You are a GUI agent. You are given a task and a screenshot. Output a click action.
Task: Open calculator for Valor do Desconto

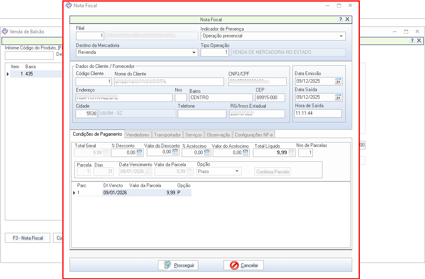tap(175, 152)
